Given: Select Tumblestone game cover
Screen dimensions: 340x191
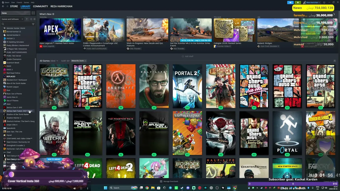Looking at the screenshot, I should pyautogui.click(x=187, y=133).
